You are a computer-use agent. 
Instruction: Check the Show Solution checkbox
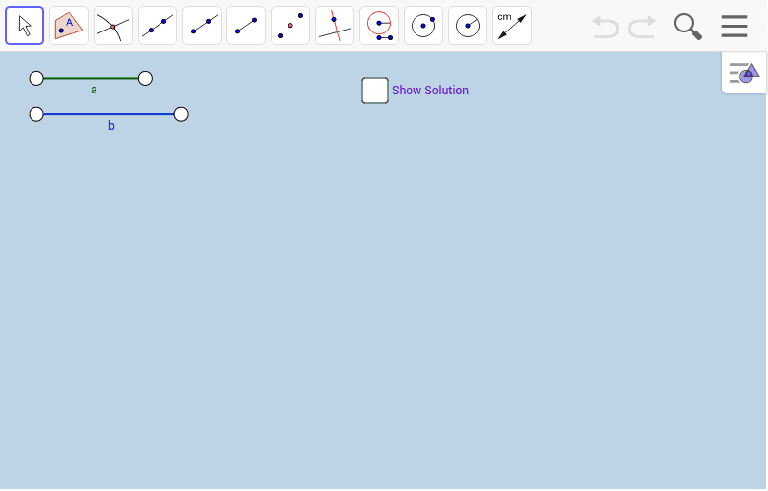click(x=375, y=91)
